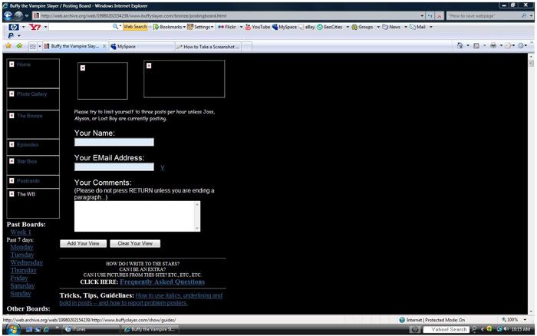Click into the Your EMail Address field

(114, 166)
